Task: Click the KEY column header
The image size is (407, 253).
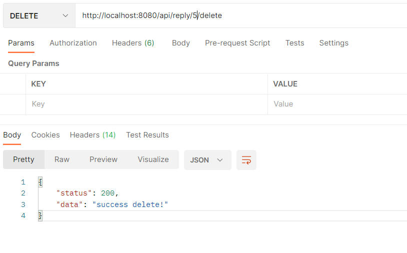Action: [38, 84]
